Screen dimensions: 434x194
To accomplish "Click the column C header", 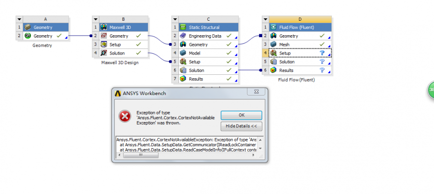I will pos(208,19).
